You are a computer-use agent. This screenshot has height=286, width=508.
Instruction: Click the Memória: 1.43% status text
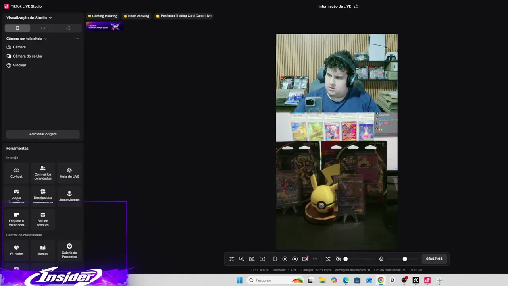(285, 270)
